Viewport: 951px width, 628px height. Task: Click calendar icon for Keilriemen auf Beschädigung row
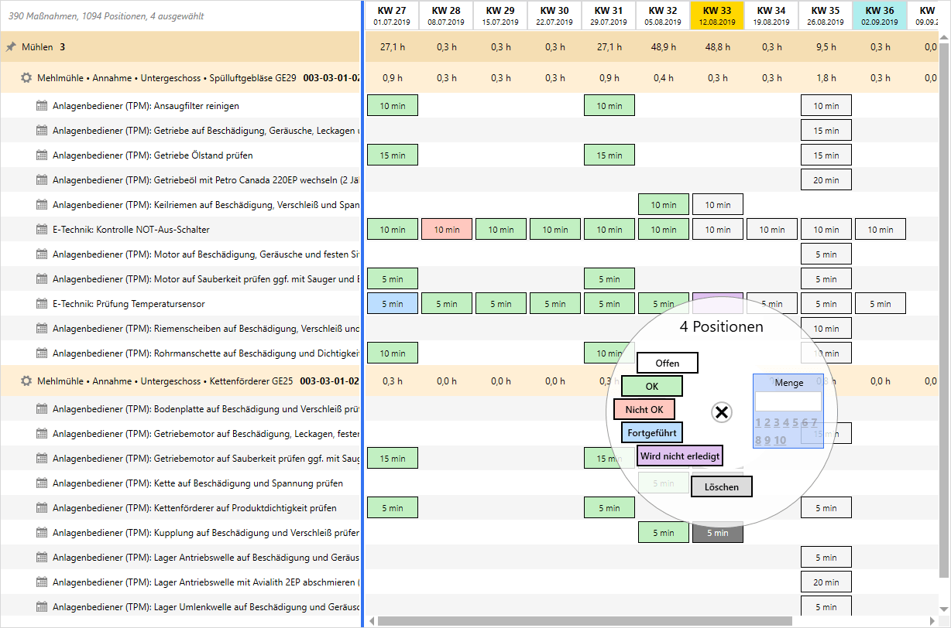pos(42,205)
